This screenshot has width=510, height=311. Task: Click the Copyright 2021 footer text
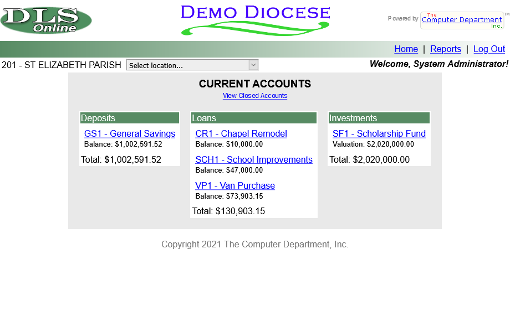(x=255, y=245)
